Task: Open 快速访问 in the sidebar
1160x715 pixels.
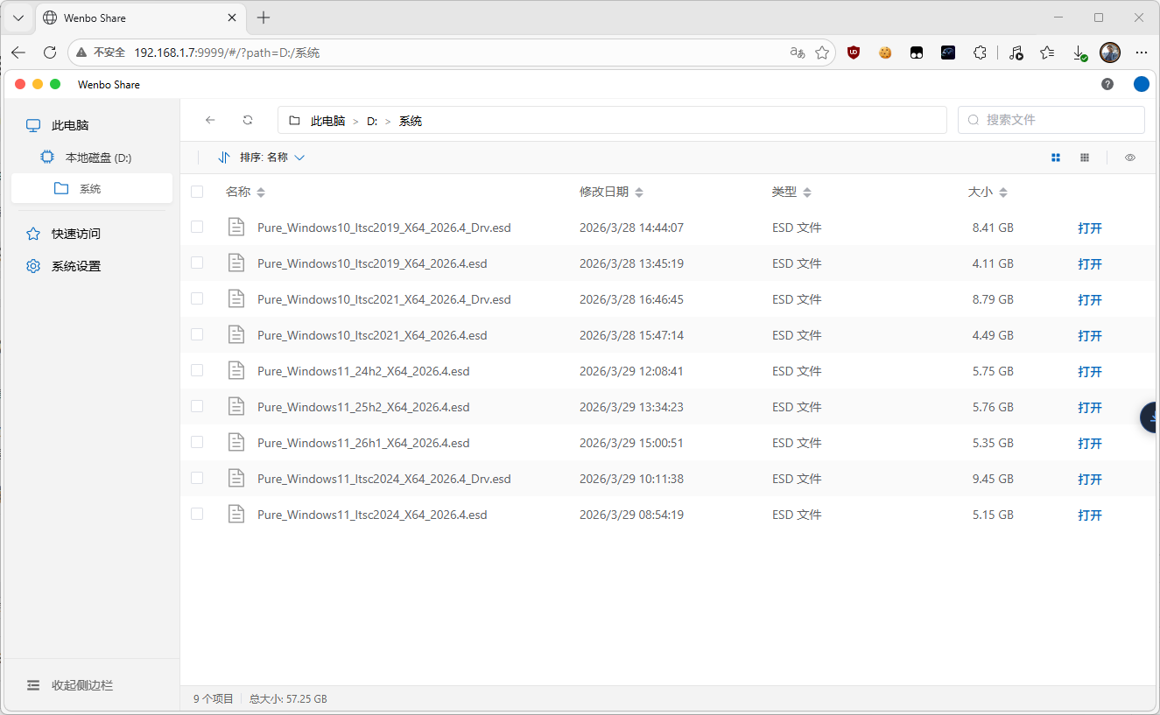Action: pos(75,234)
